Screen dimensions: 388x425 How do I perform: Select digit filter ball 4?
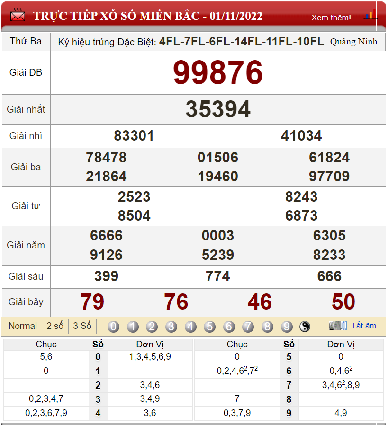point(190,327)
